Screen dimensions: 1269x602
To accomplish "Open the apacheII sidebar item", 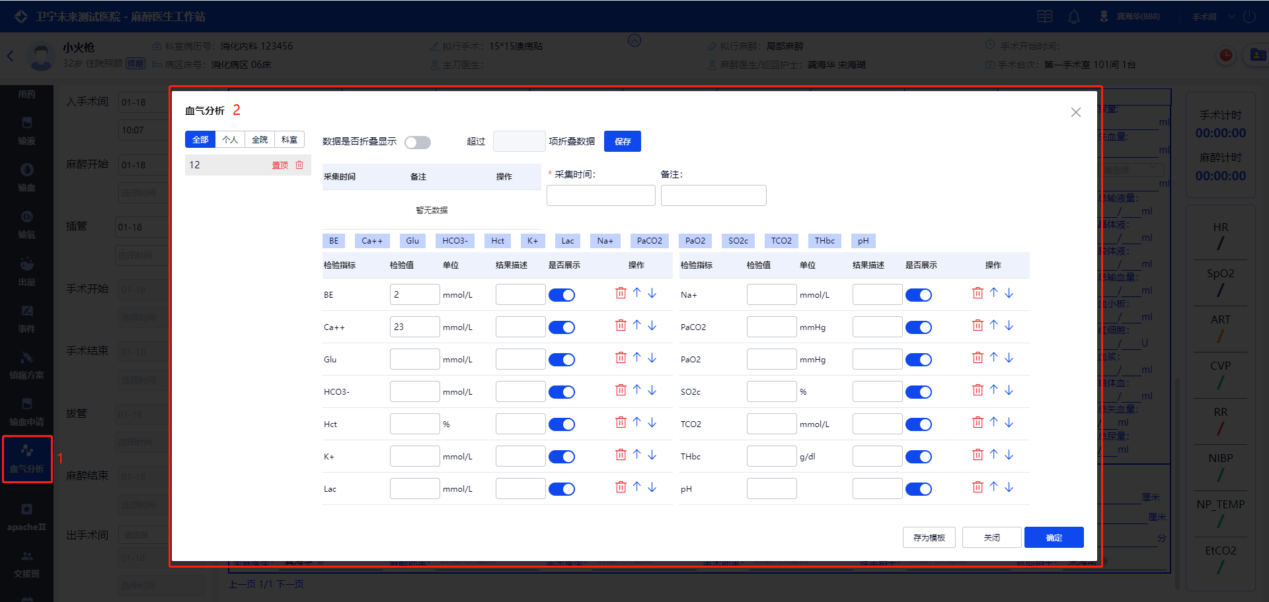I will [x=26, y=517].
